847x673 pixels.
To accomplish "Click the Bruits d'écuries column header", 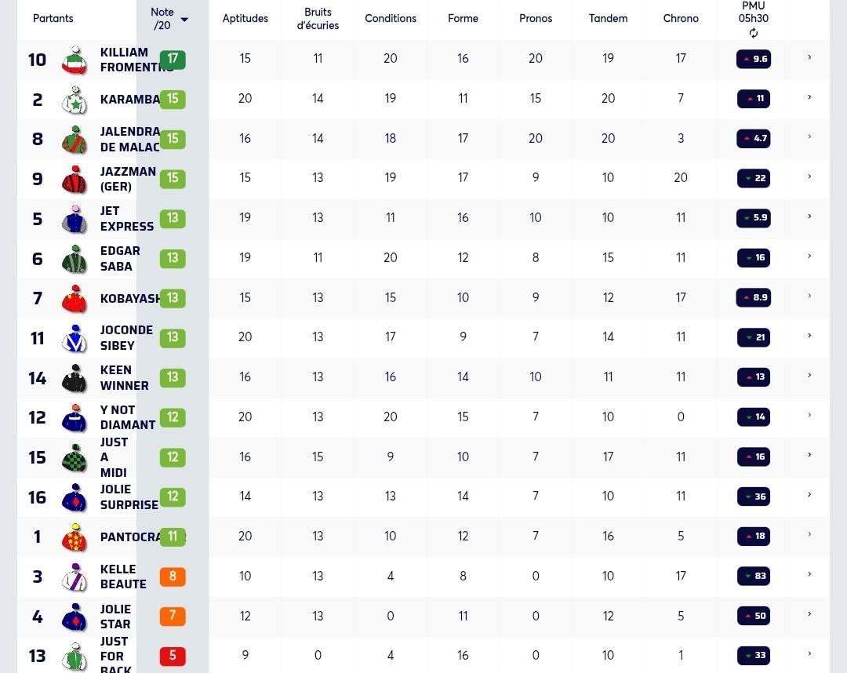I will click(318, 18).
